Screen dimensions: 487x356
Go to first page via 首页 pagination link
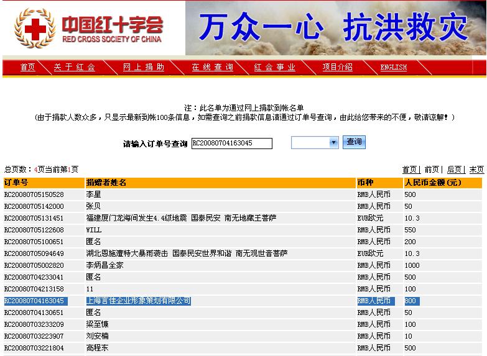click(410, 170)
